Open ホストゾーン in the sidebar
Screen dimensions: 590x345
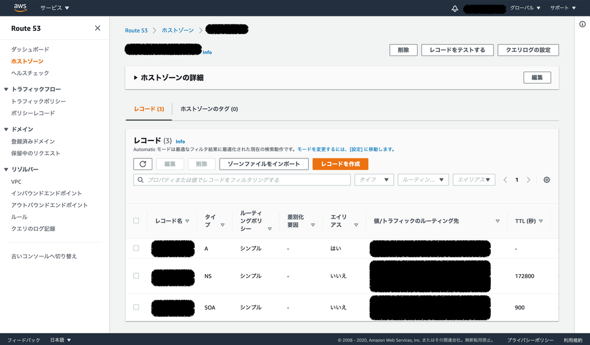point(27,61)
